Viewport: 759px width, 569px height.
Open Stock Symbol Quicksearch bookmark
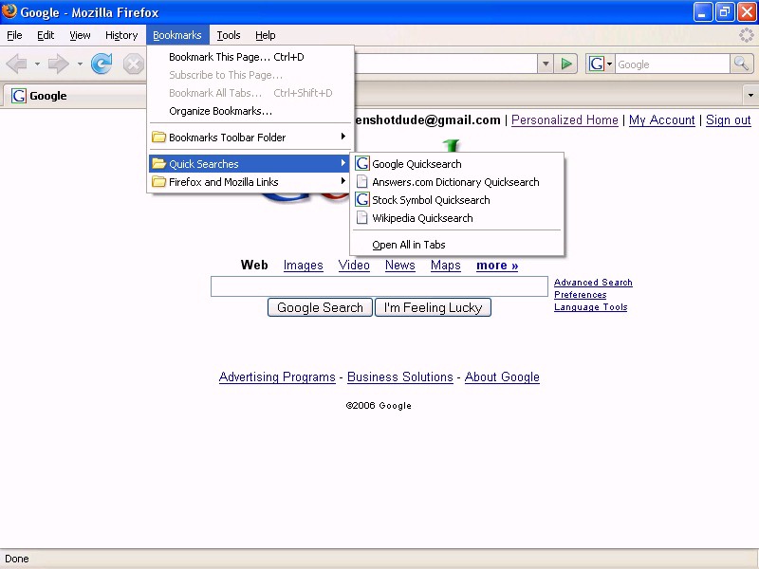click(x=431, y=200)
